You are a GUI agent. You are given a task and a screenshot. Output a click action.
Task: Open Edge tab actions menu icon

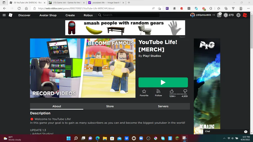click(4, 3)
